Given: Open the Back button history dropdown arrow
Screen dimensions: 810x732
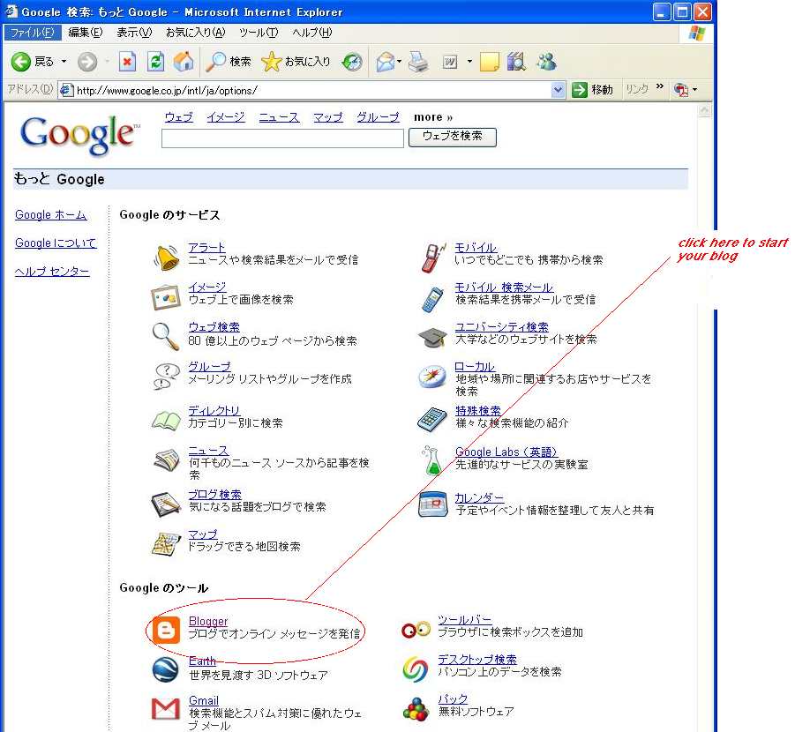Looking at the screenshot, I should point(64,62).
